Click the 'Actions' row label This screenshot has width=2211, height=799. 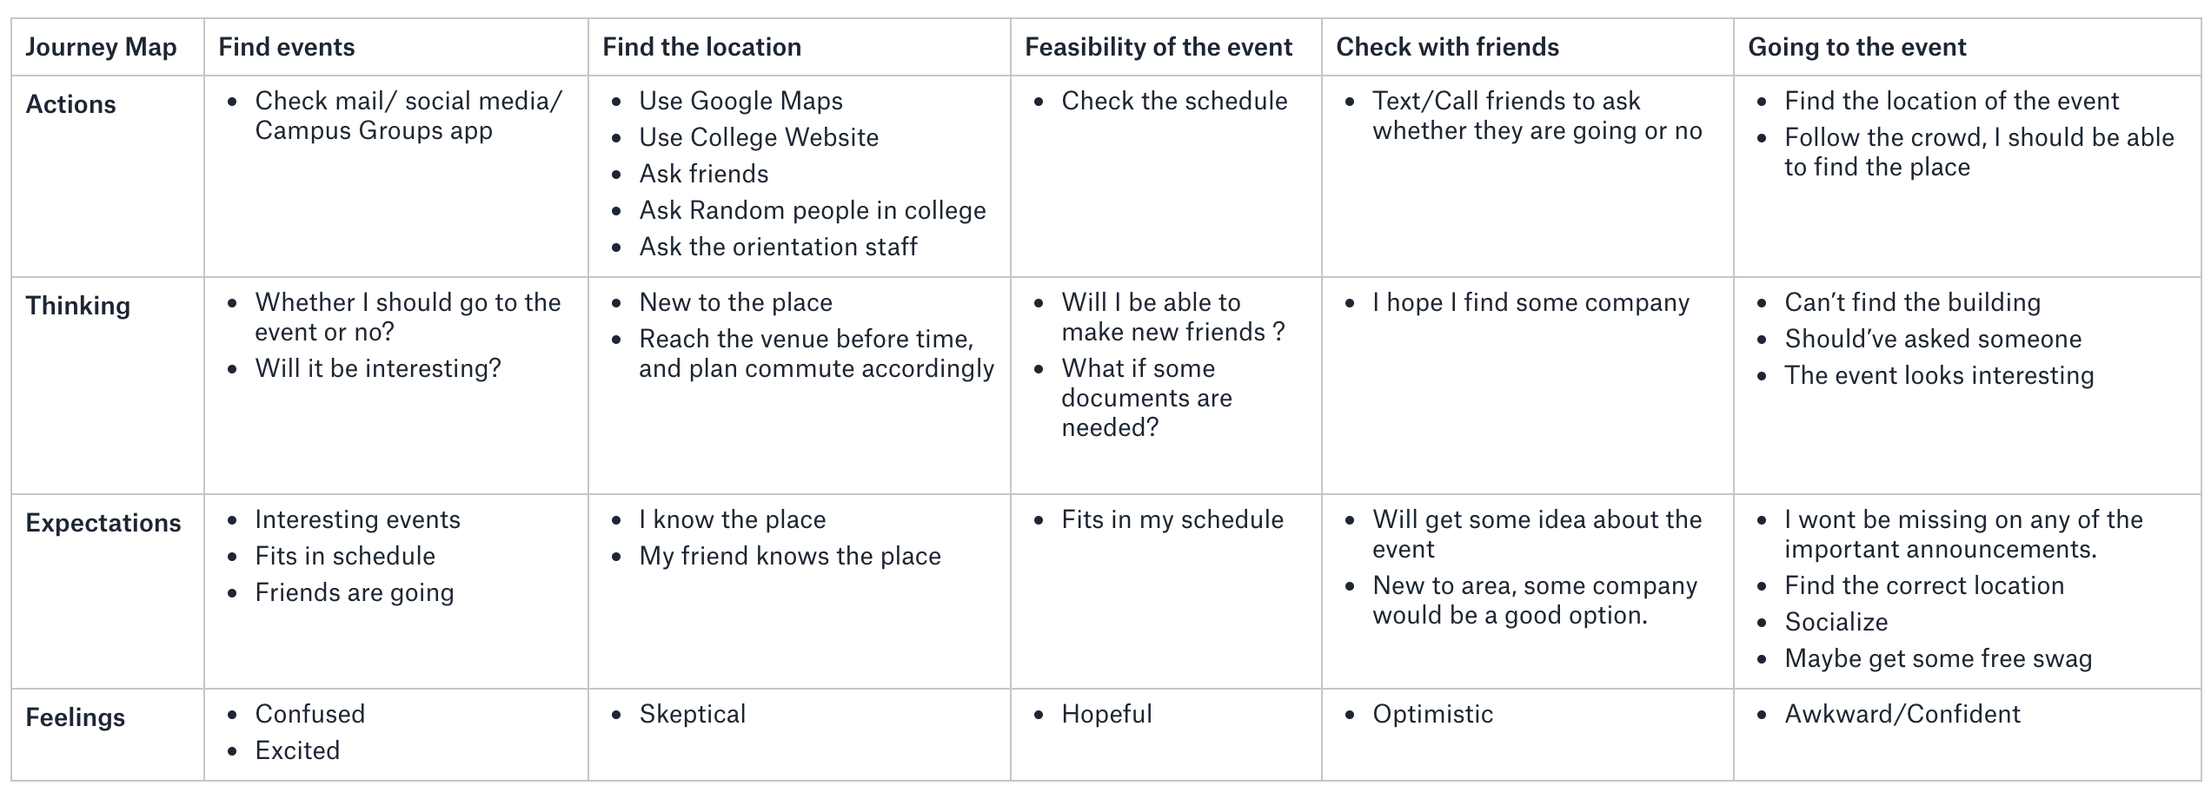pos(70,104)
